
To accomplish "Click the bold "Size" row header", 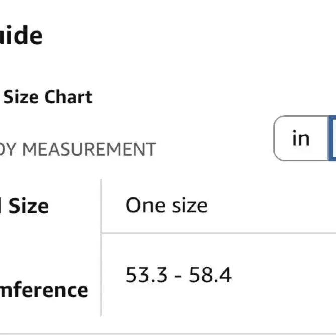I will pyautogui.click(x=28, y=206).
